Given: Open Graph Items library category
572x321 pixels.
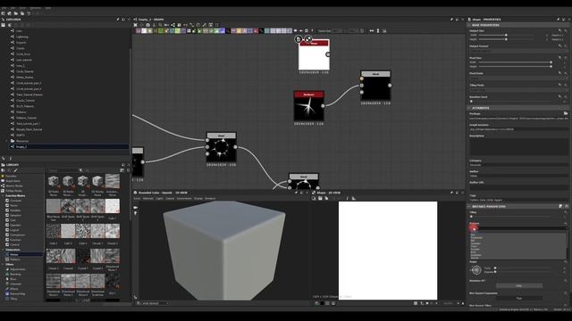Looking at the screenshot, I should click(x=13, y=181).
